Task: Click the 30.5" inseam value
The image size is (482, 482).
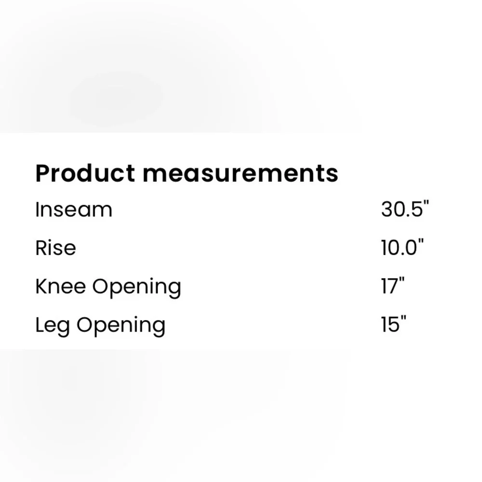Action: [404, 210]
